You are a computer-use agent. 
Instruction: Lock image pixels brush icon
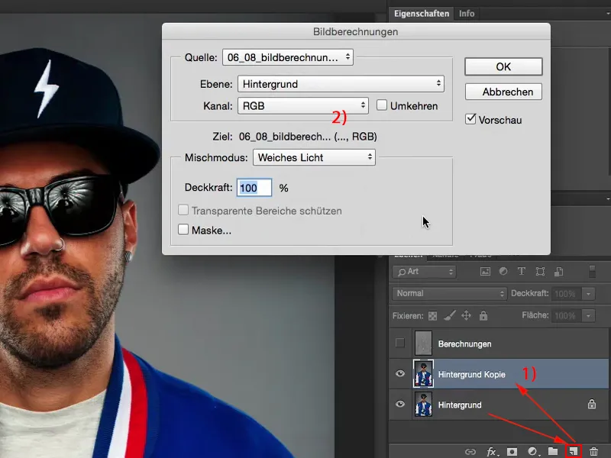[x=450, y=315]
